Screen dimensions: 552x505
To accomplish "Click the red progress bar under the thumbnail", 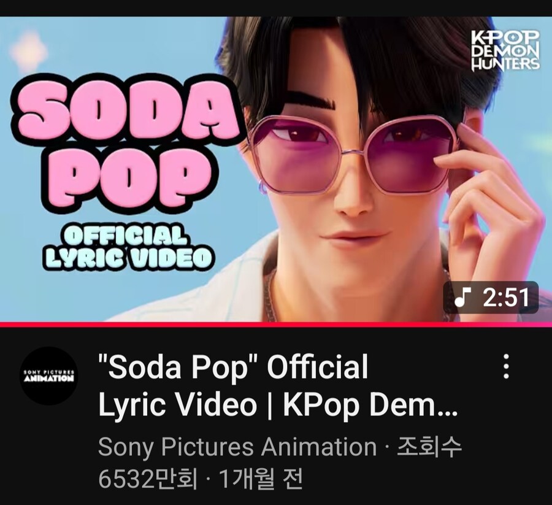I will coord(276,323).
